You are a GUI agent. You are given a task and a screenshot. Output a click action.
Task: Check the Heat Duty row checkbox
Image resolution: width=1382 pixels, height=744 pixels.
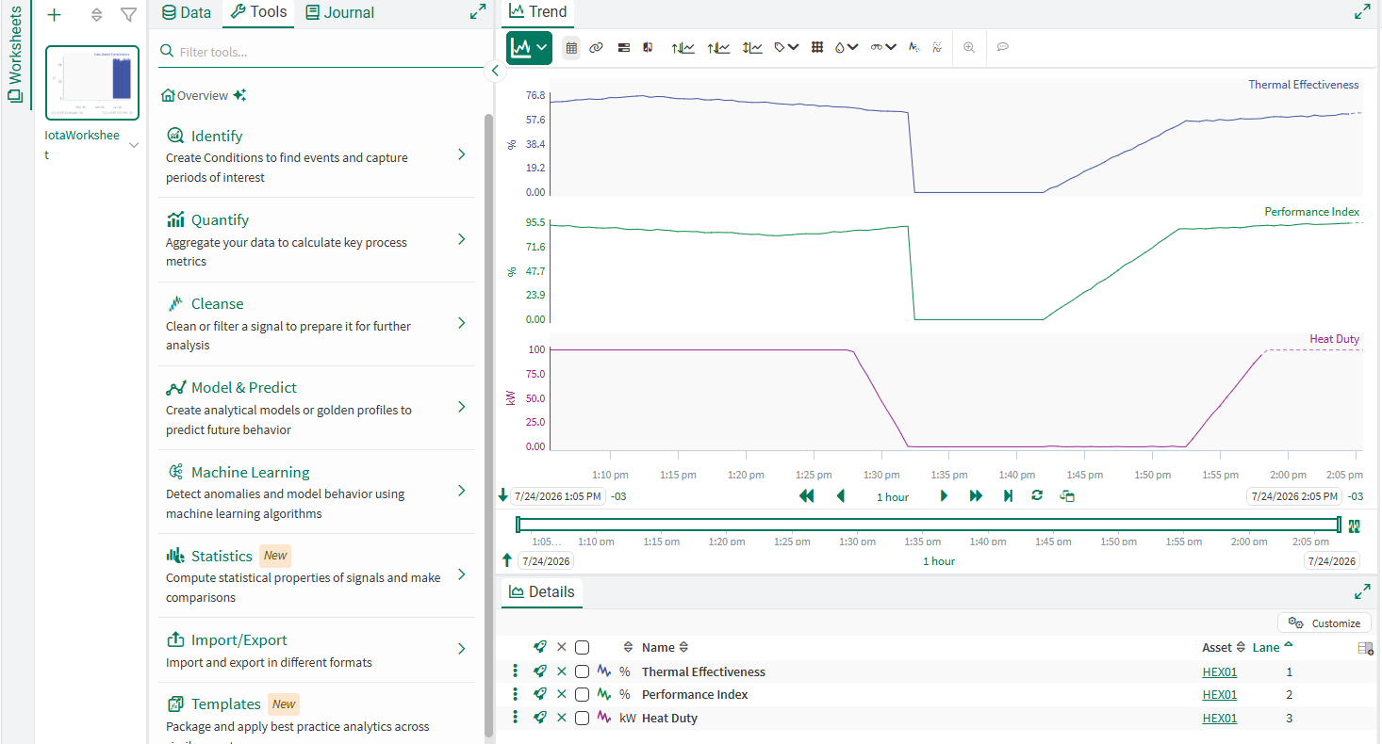[x=582, y=718]
